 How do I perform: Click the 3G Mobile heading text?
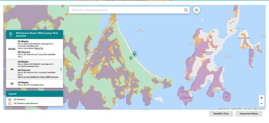[x=23, y=83]
